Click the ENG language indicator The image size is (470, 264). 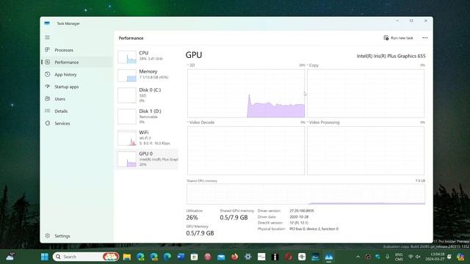(x=399, y=257)
